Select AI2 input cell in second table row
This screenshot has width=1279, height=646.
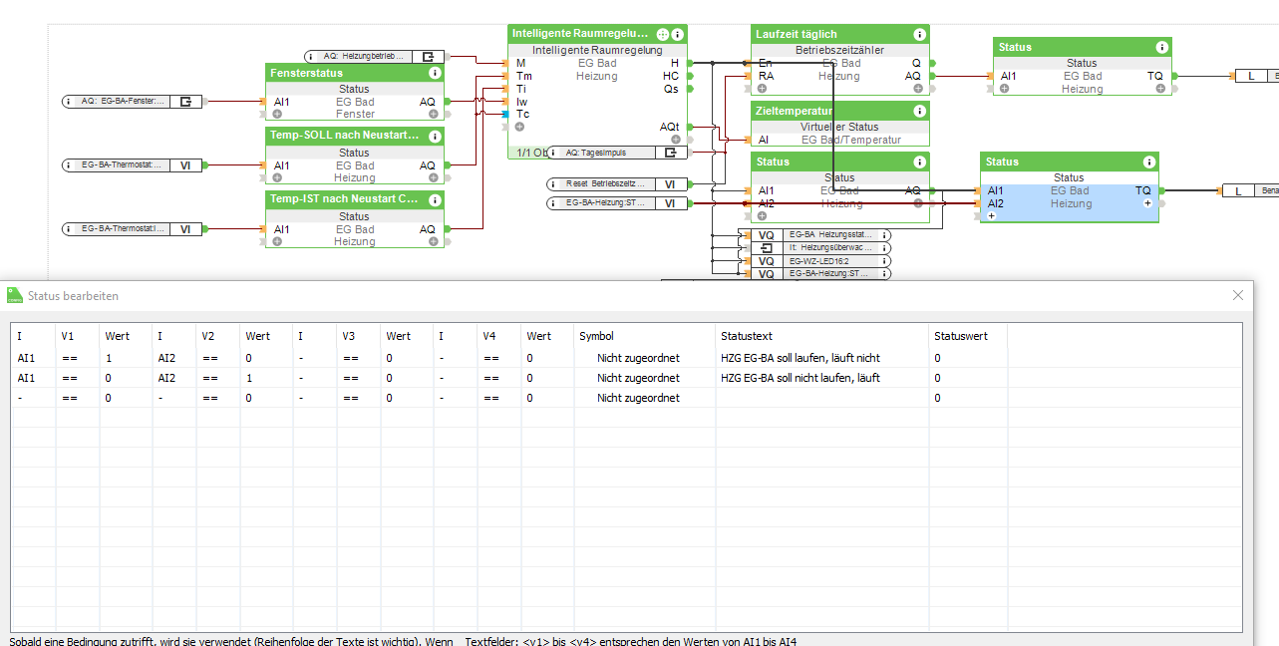[166, 378]
